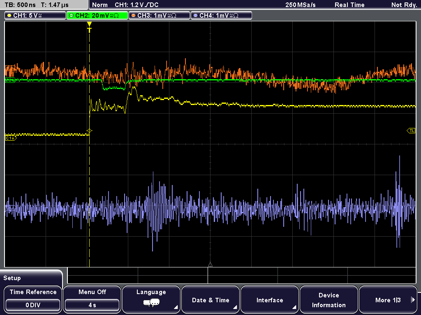Click the CH1: 1.2 V trigger source readout

pyautogui.click(x=136, y=5)
